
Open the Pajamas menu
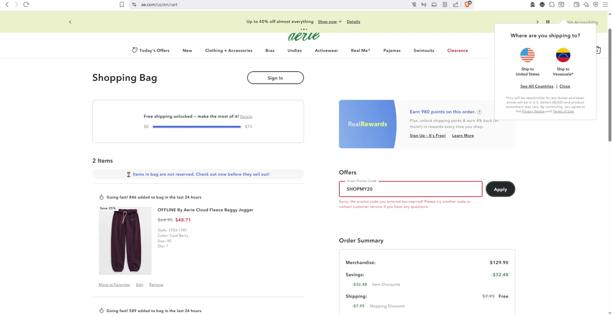point(392,50)
